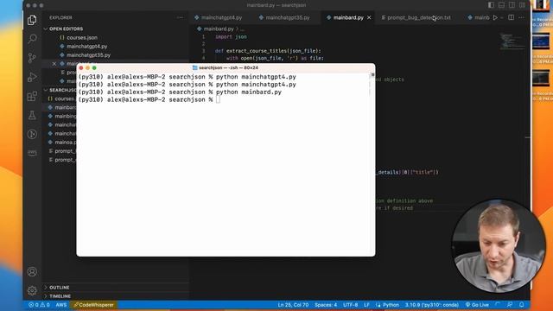
Task: Open Explorer Views and More Actions ellipsis
Action: (x=180, y=17)
